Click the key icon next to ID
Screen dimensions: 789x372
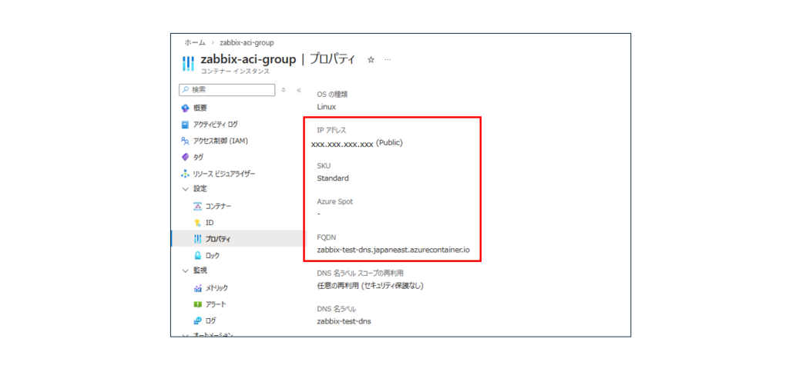(x=198, y=222)
